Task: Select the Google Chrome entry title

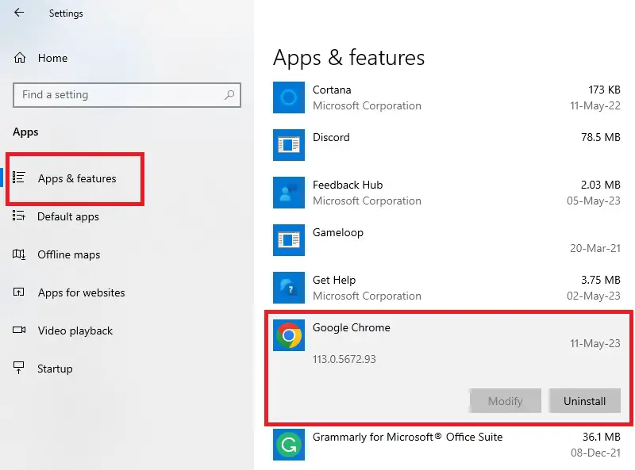Action: pyautogui.click(x=351, y=327)
